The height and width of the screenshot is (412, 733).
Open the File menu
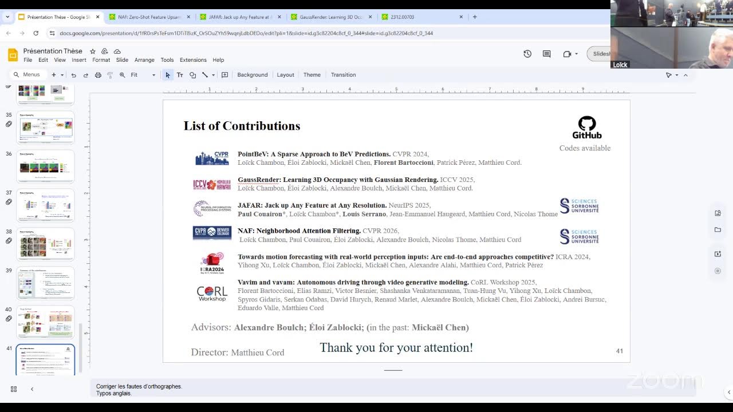pyautogui.click(x=27, y=60)
